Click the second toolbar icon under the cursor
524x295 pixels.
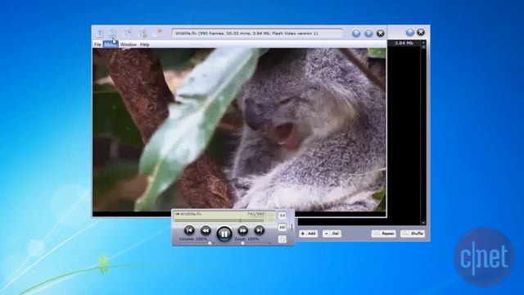tap(112, 33)
